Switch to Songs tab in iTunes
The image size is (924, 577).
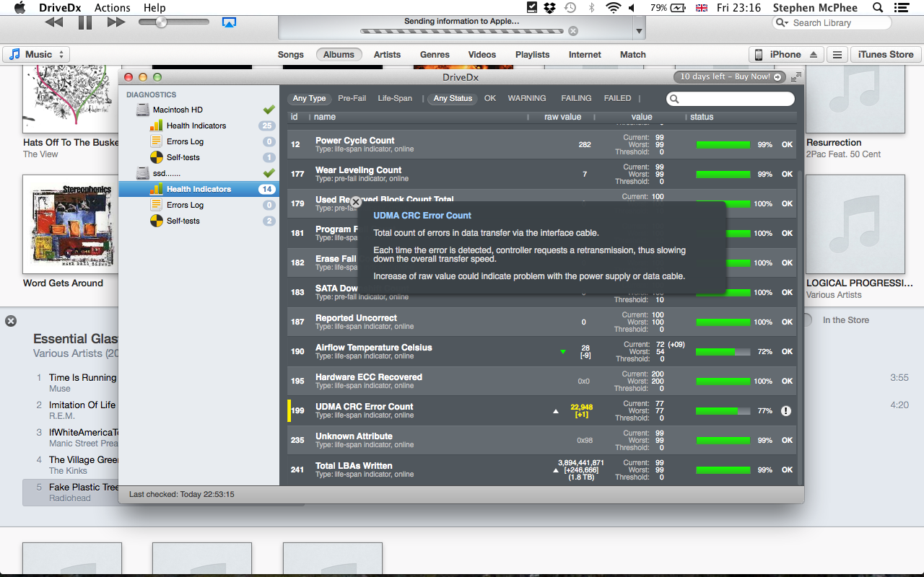coord(291,55)
